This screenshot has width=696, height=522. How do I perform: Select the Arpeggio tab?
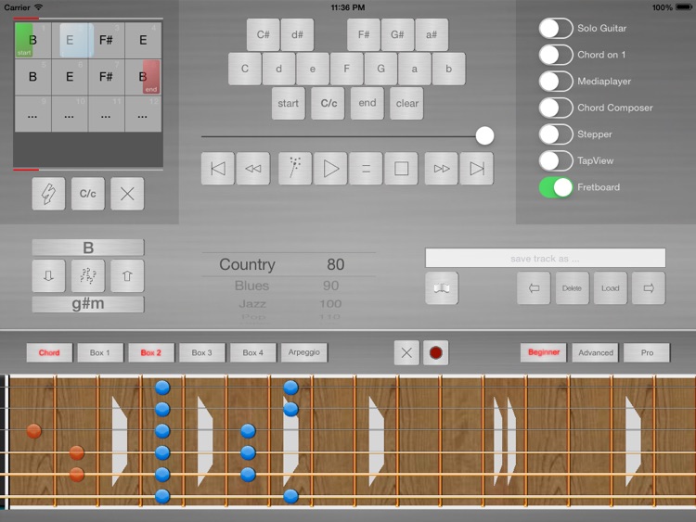(x=304, y=352)
